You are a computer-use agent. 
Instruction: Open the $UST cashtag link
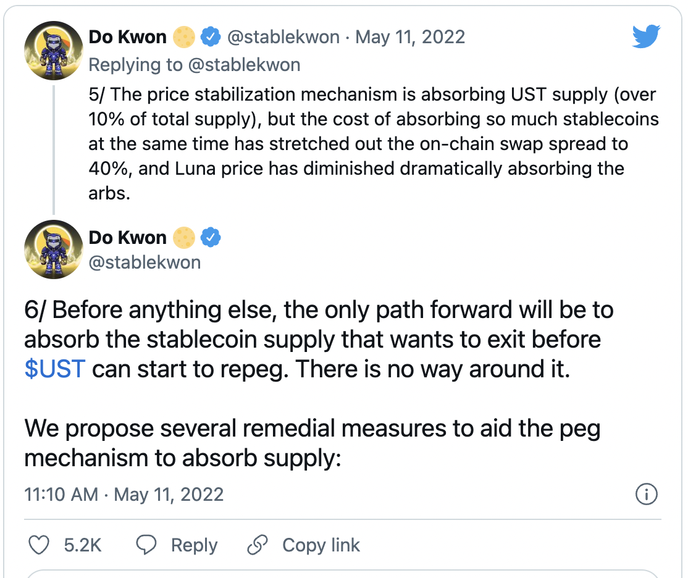[x=55, y=369]
